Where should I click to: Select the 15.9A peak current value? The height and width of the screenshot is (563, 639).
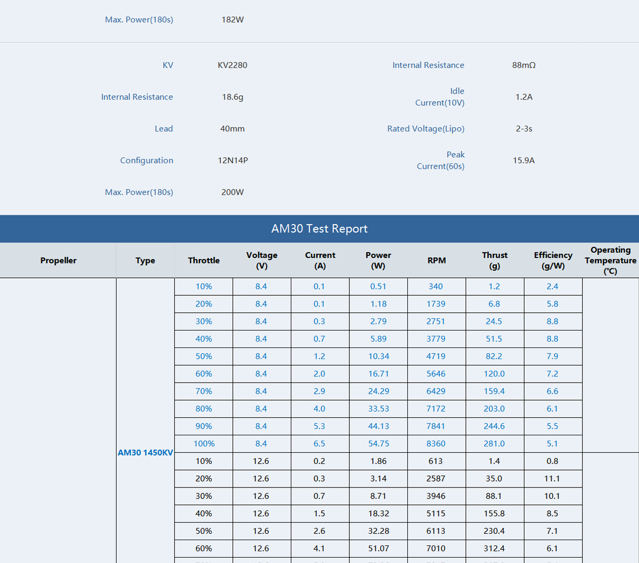pos(524,160)
